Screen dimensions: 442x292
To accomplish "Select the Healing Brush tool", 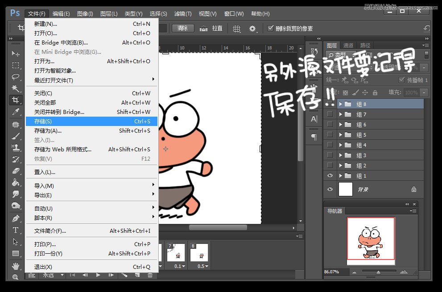I will [x=16, y=124].
